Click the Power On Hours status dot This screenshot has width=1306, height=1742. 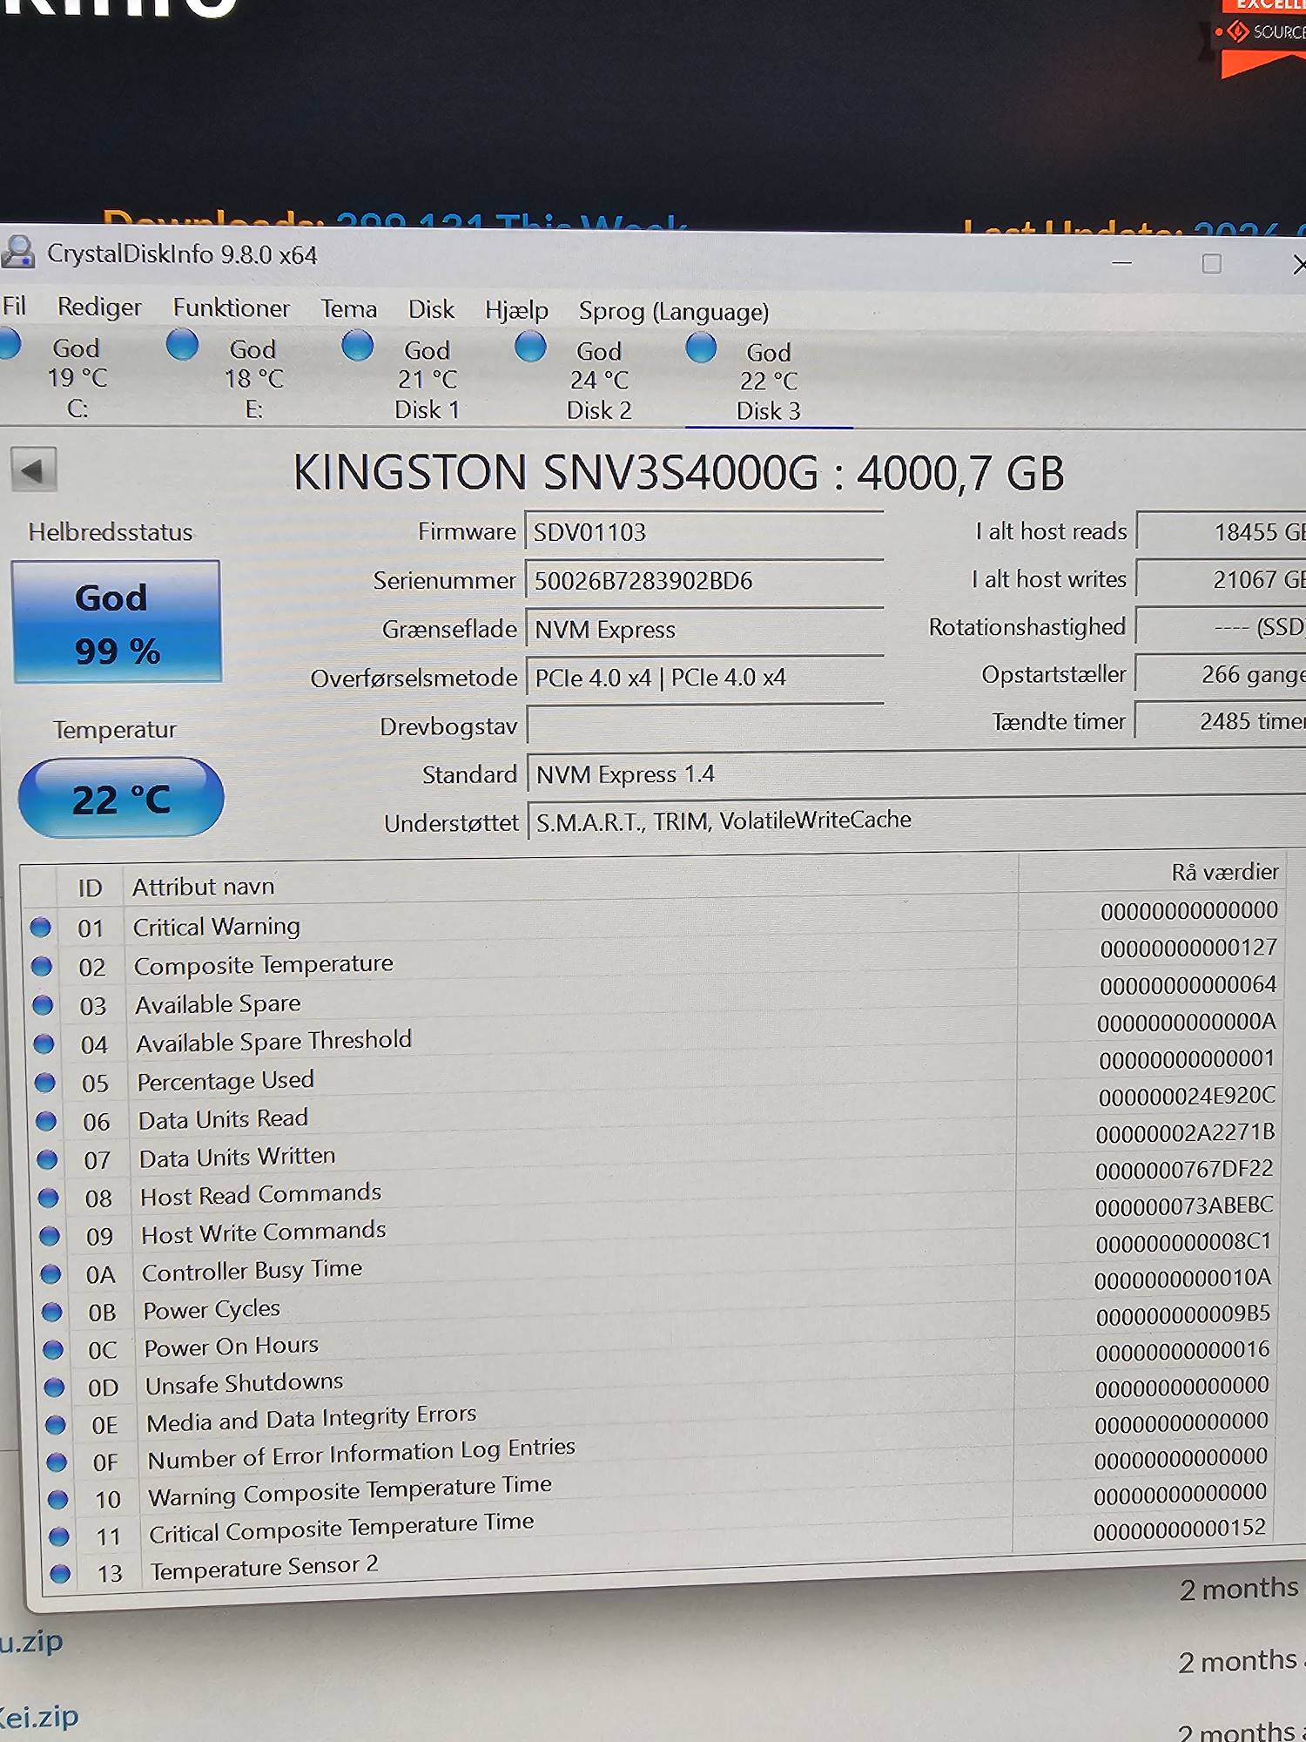pos(53,1349)
